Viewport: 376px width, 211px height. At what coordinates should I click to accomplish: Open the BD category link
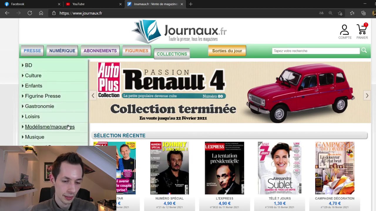[28, 65]
